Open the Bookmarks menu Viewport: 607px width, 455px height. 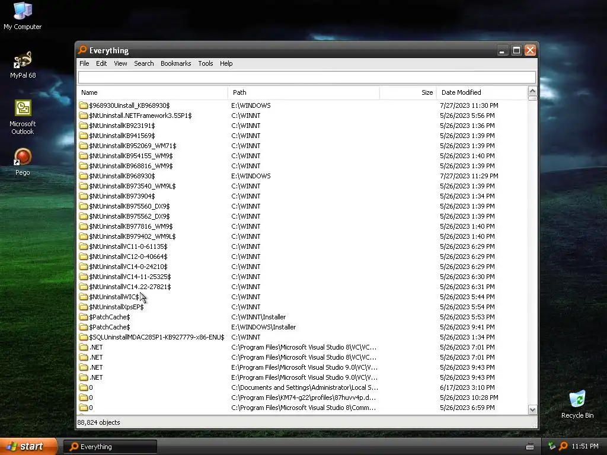[175, 63]
